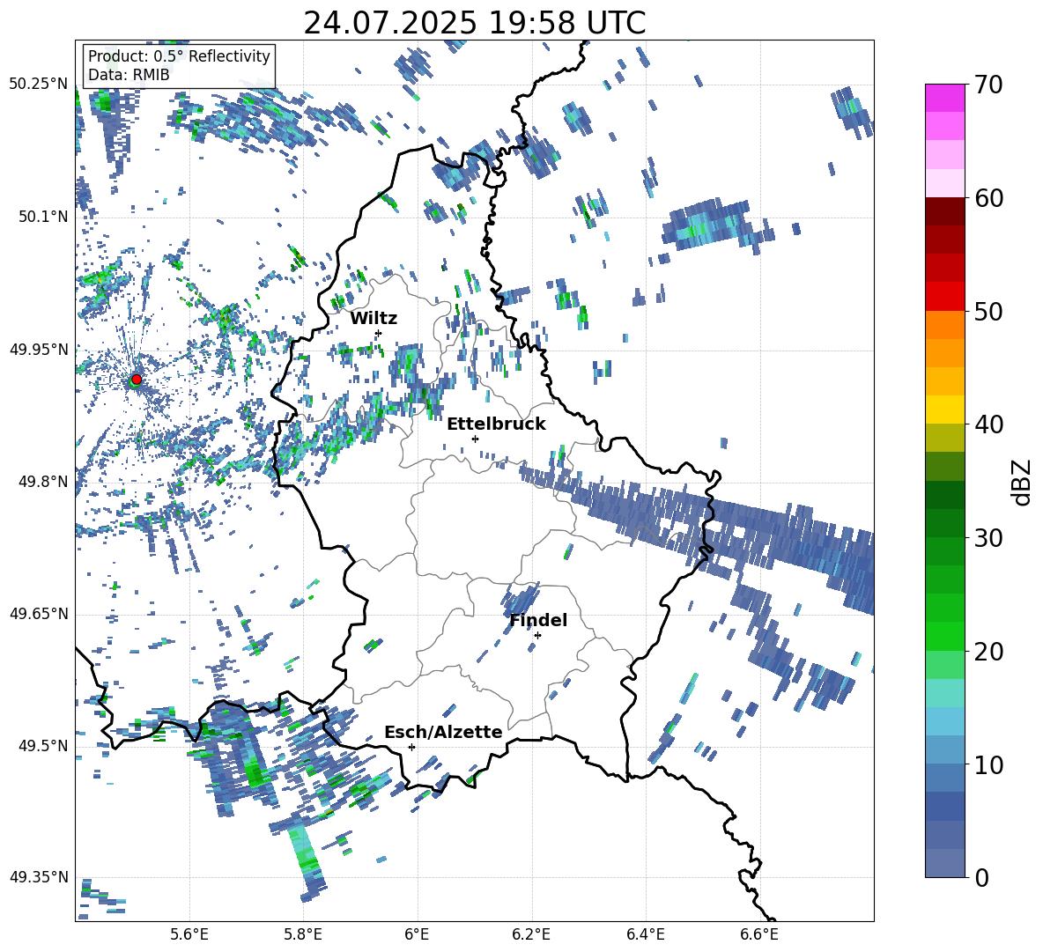Click the 6.4°E longitude label

(x=645, y=934)
